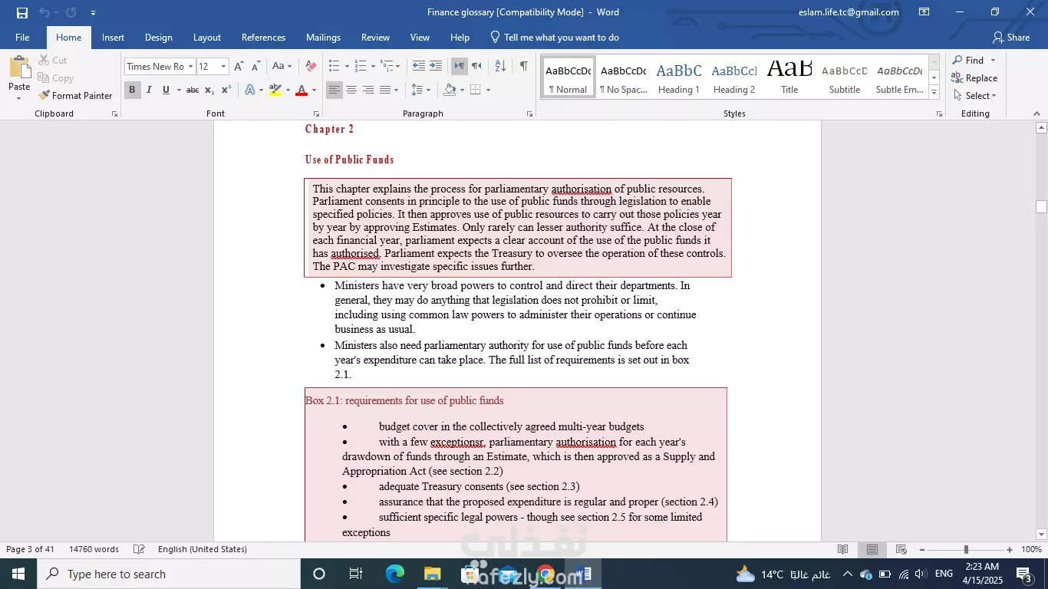1048x589 pixels.
Task: Apply numbered list formatting
Action: [x=361, y=67]
